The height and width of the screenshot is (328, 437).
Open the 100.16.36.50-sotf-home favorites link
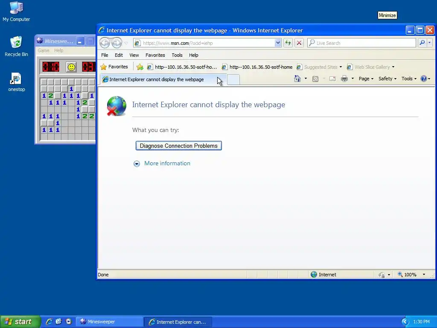(x=257, y=67)
